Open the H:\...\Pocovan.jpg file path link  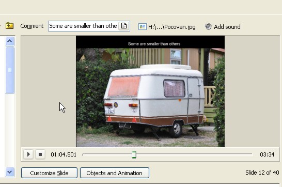click(x=172, y=27)
